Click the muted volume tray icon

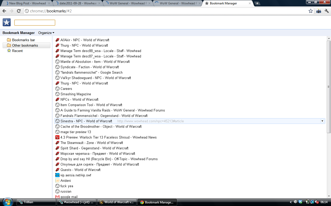coord(317,202)
